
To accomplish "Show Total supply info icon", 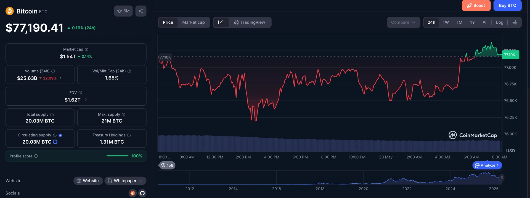I will tap(52, 114).
